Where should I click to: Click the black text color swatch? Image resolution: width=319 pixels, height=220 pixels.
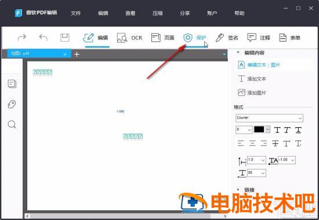click(259, 129)
